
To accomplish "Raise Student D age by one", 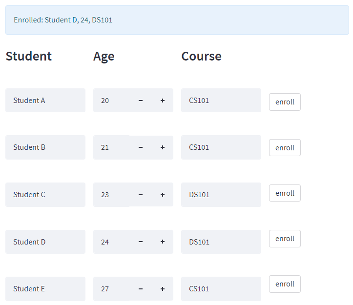I will tap(162, 242).
